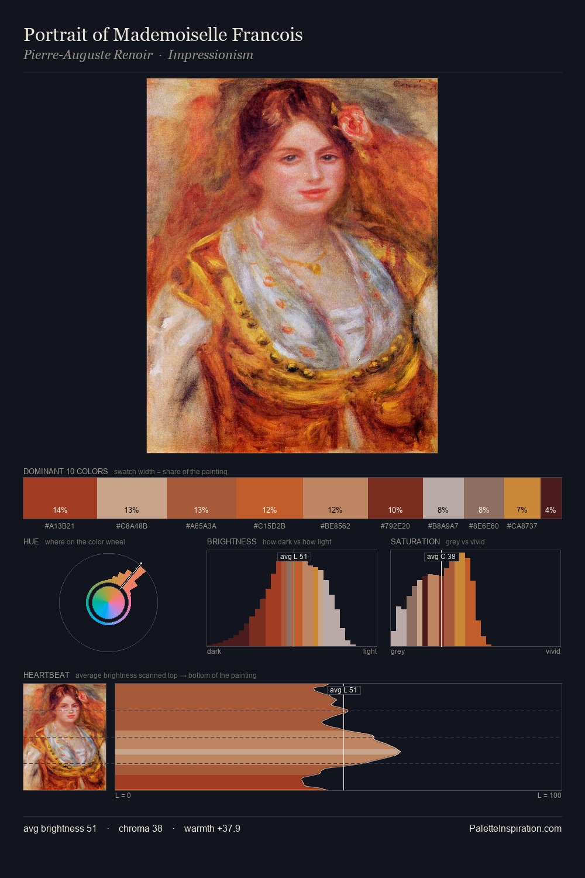Viewport: 585px width, 878px height.
Task: Click the 'light' axis label under Brightness
Action: tap(370, 651)
